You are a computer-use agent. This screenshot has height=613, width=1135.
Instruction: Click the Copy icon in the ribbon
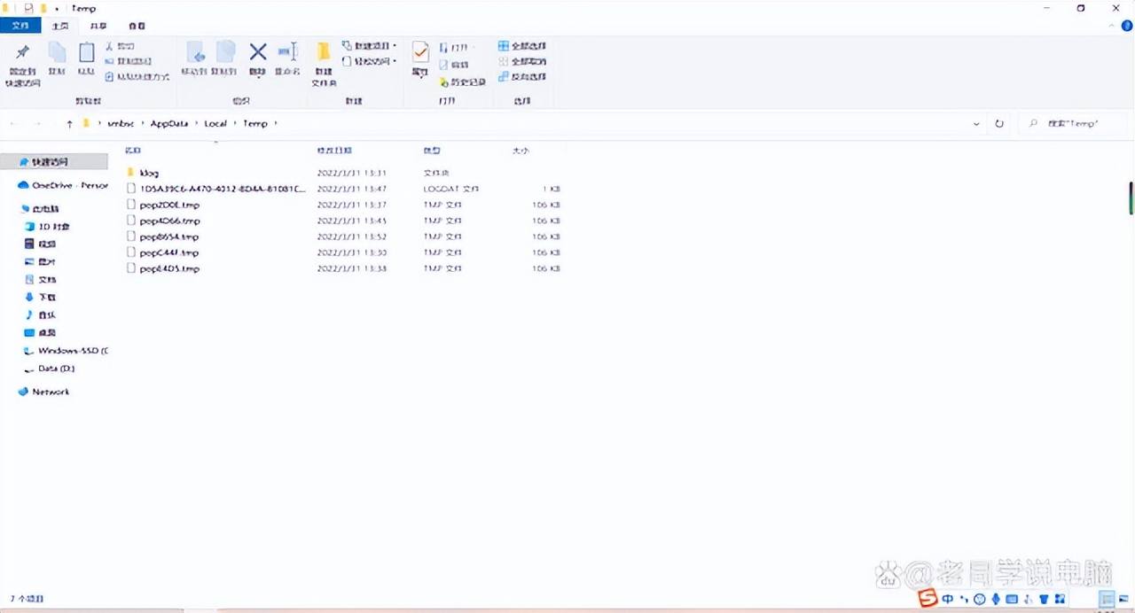tap(57, 52)
